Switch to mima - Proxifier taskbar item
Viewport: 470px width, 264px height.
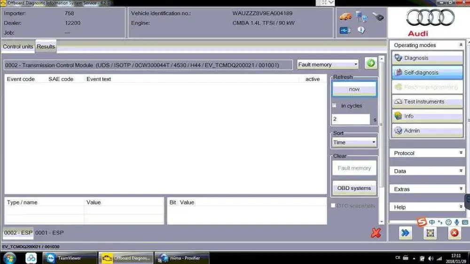pyautogui.click(x=182, y=258)
